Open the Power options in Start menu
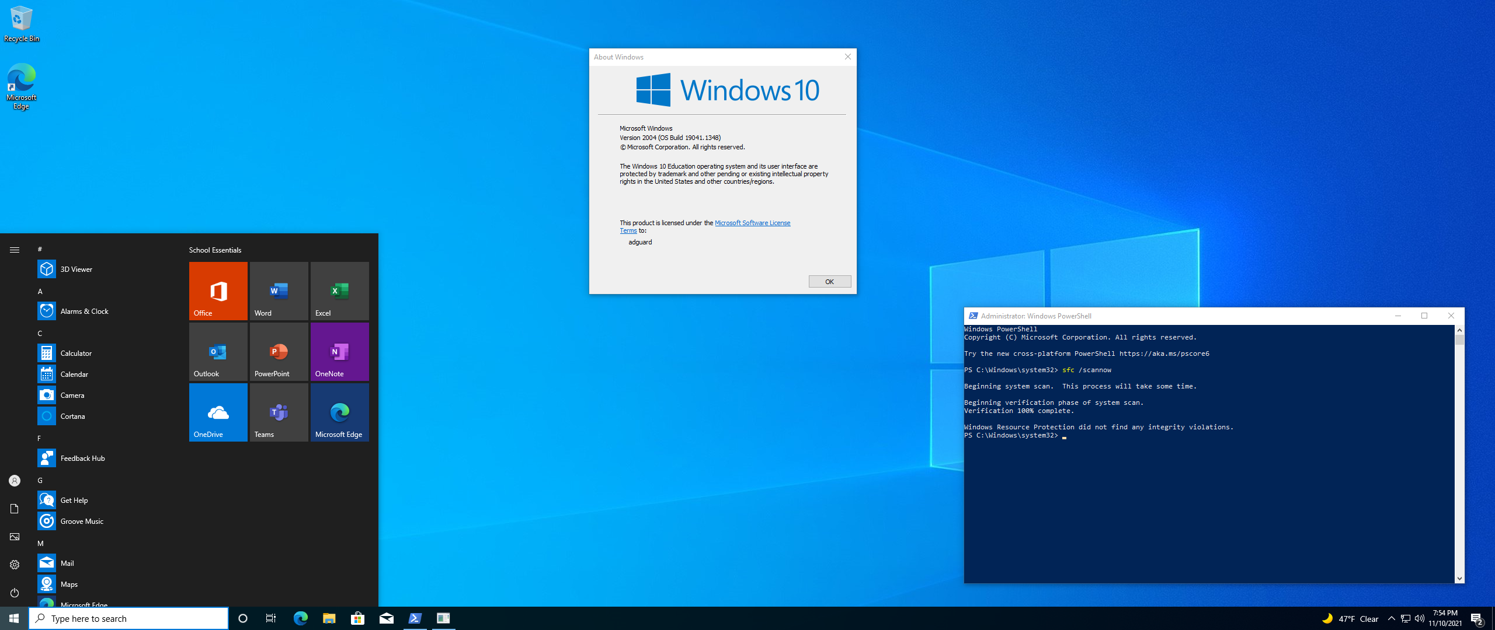 click(x=15, y=593)
